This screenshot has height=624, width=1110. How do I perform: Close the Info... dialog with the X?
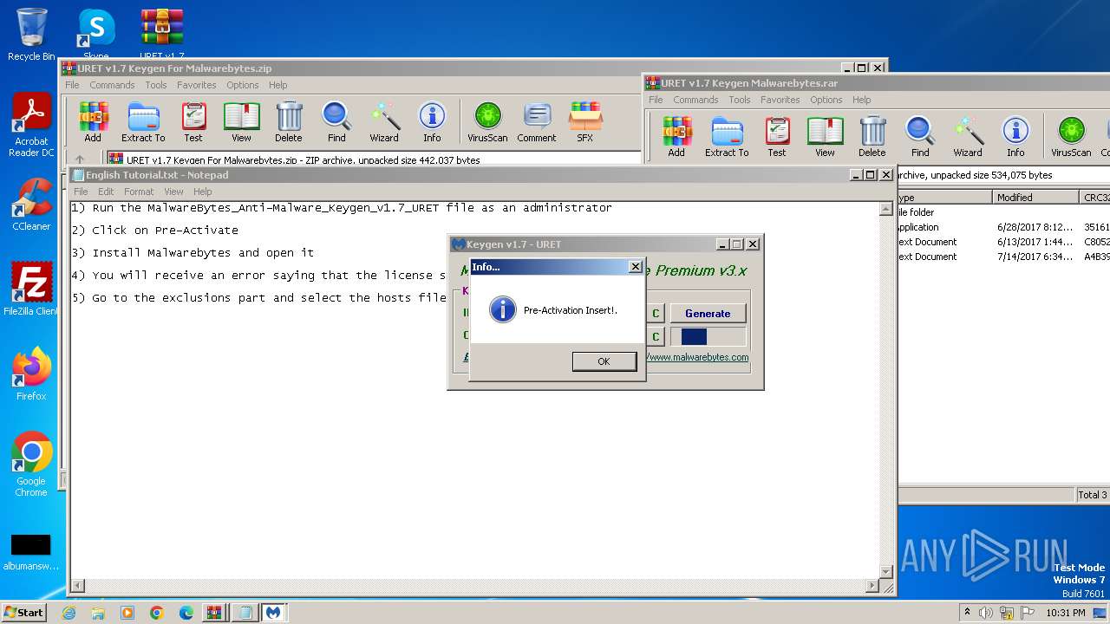tap(635, 267)
